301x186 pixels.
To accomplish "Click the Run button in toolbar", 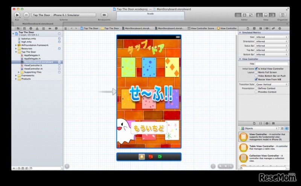I will tap(17, 15).
